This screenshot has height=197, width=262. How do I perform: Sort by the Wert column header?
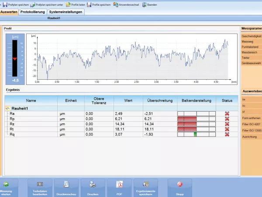click(128, 100)
